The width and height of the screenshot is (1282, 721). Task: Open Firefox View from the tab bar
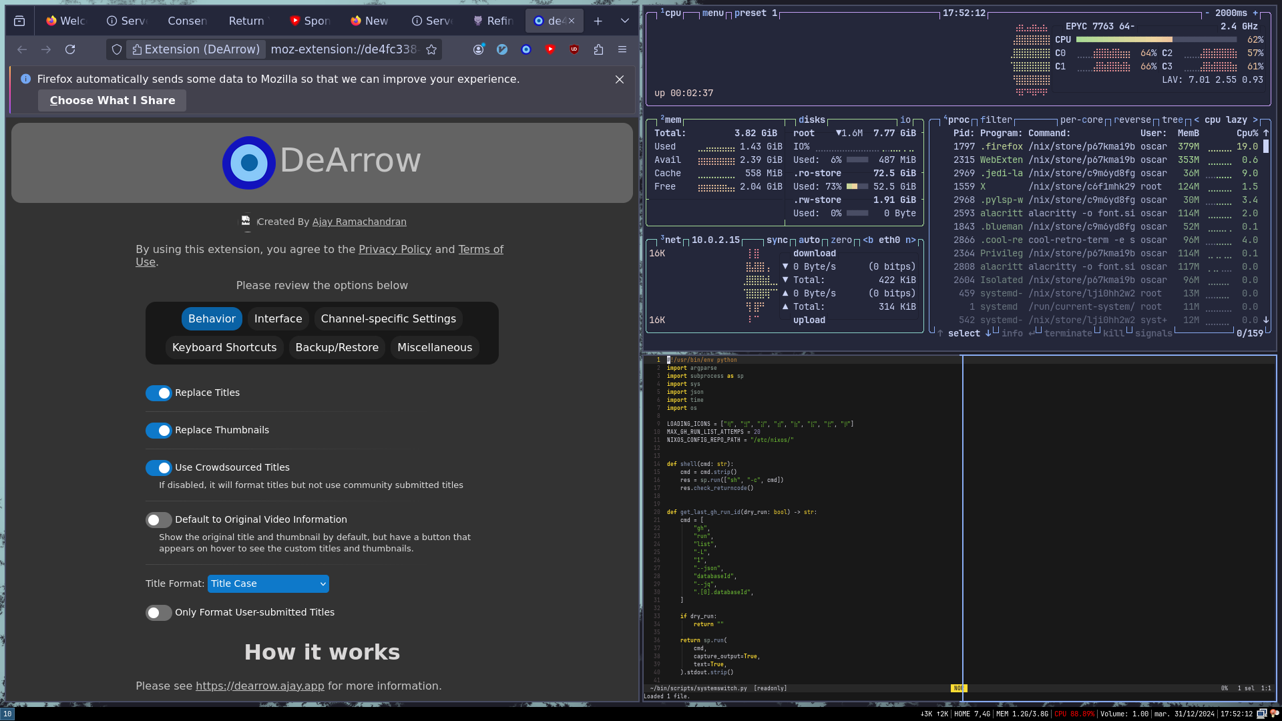tap(19, 21)
